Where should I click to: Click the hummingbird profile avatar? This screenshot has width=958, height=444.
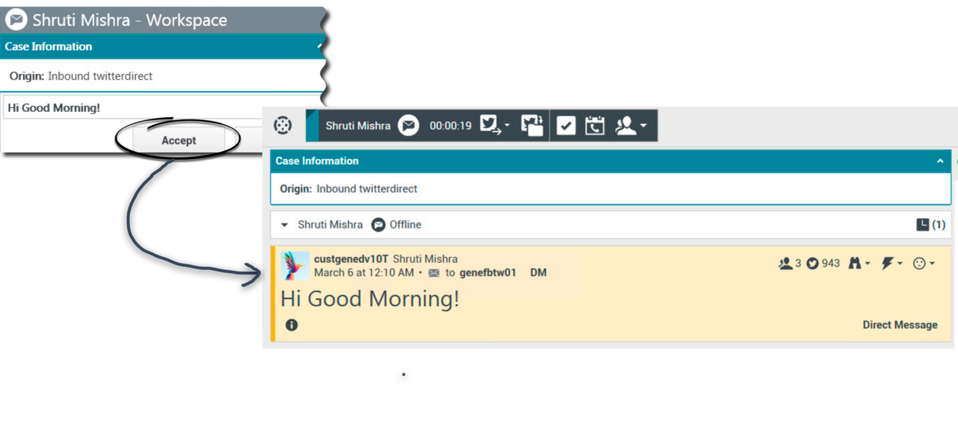coord(295,266)
